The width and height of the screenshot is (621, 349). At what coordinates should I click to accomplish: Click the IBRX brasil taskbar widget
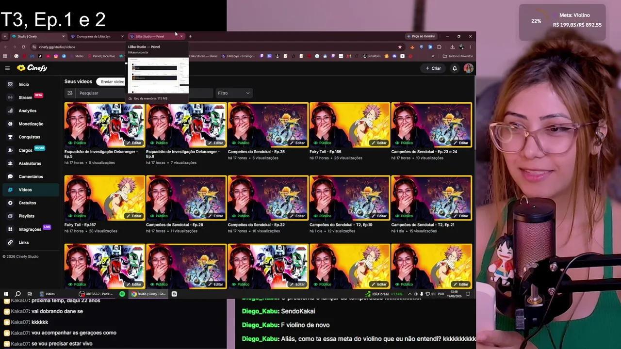[384, 294]
